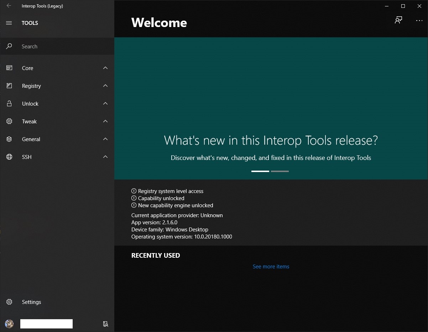Click the TOOLS header label

coord(30,23)
